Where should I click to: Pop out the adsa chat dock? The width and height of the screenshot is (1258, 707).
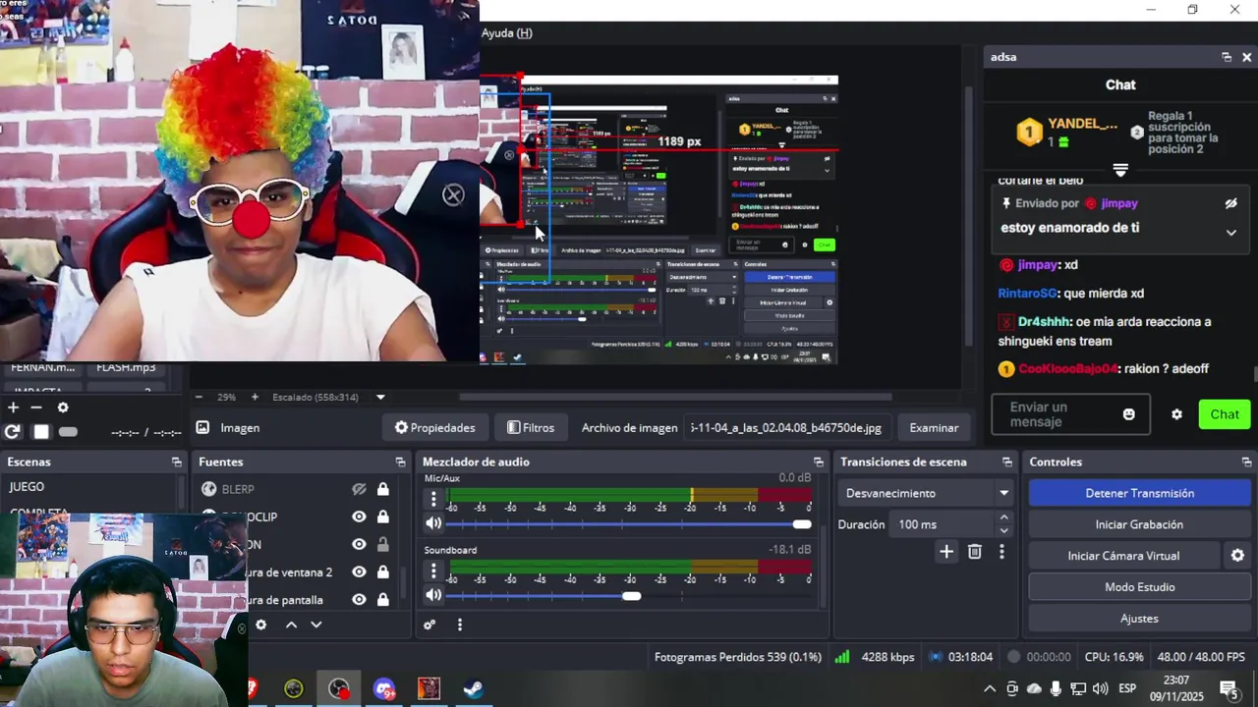pos(1227,57)
